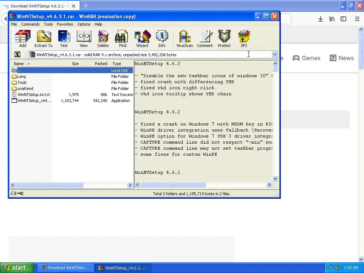This screenshot has height=273, width=364.
Task: Click the Add toolbar icon
Action: point(22,38)
